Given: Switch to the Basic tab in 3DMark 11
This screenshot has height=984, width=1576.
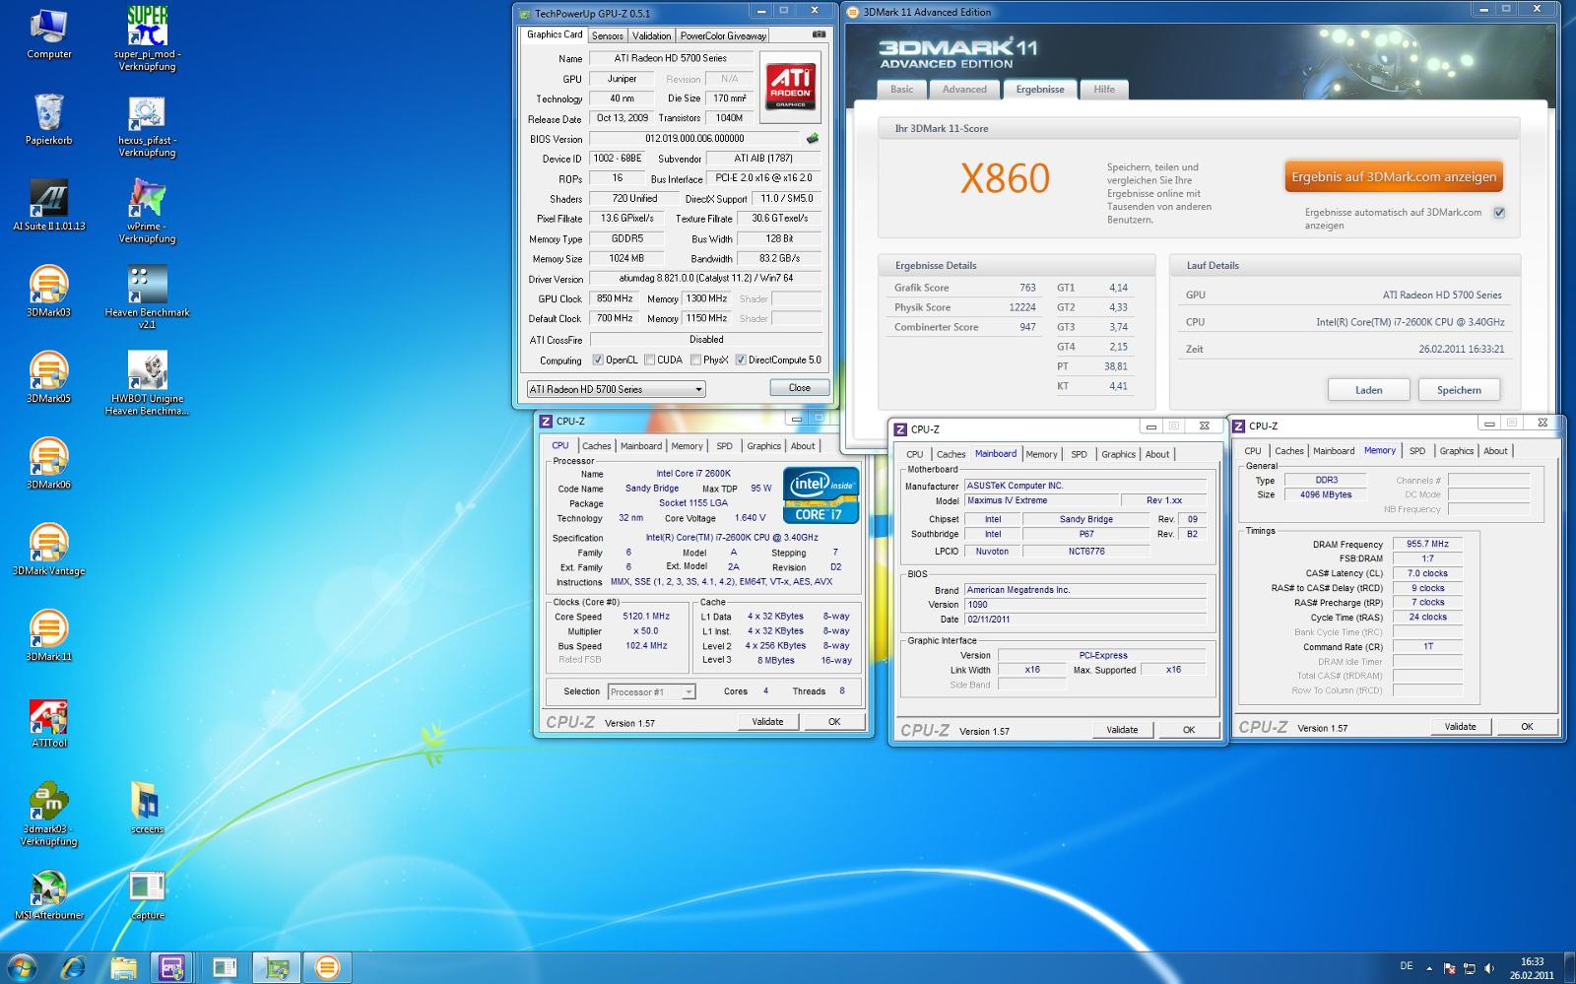Looking at the screenshot, I should pos(902,90).
